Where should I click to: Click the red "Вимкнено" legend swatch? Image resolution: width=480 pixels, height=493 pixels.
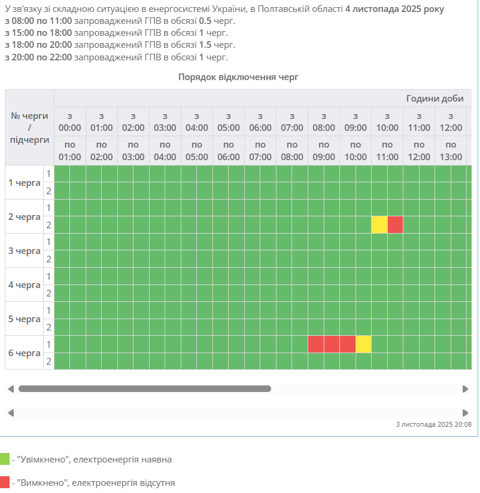5,482
